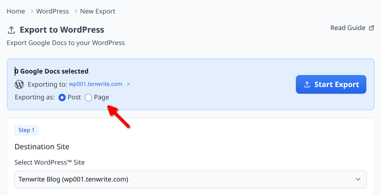Click the Select WordPress Site label
Image resolution: width=381 pixels, height=195 pixels.
coord(49,162)
